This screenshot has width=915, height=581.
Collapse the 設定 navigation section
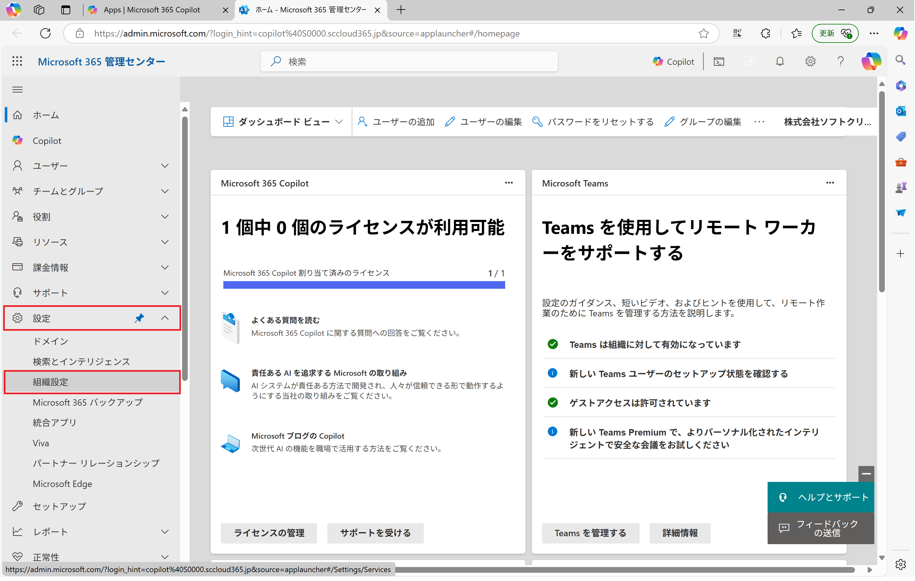(165, 318)
